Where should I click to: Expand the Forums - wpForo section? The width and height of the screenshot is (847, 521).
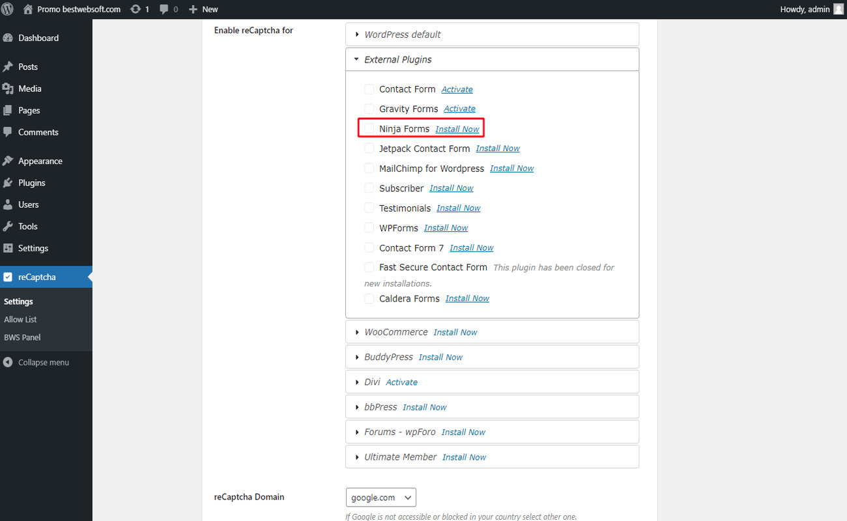492,432
